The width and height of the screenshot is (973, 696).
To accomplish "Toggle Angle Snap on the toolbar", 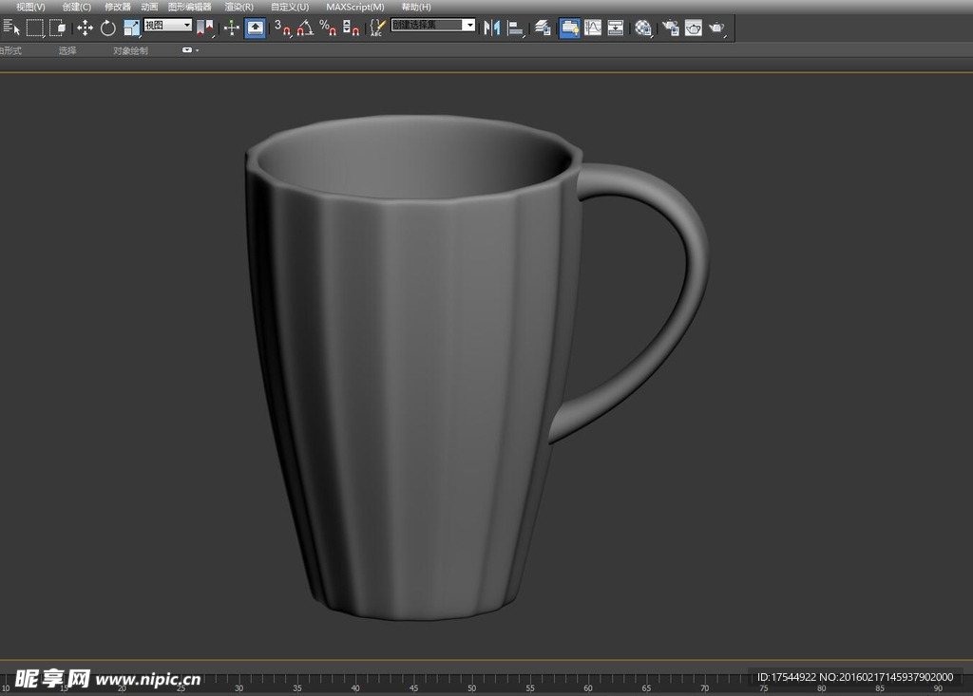I will (305, 28).
